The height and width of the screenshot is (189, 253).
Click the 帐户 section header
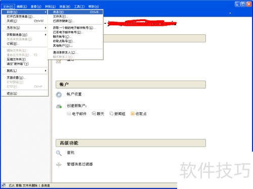[131, 84]
